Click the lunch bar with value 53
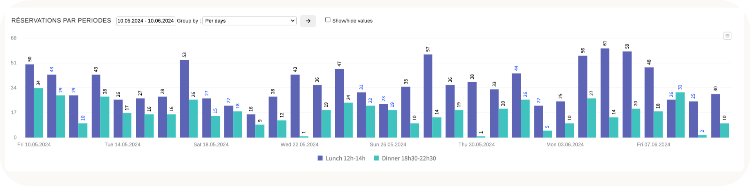The image size is (750, 186). click(x=184, y=99)
